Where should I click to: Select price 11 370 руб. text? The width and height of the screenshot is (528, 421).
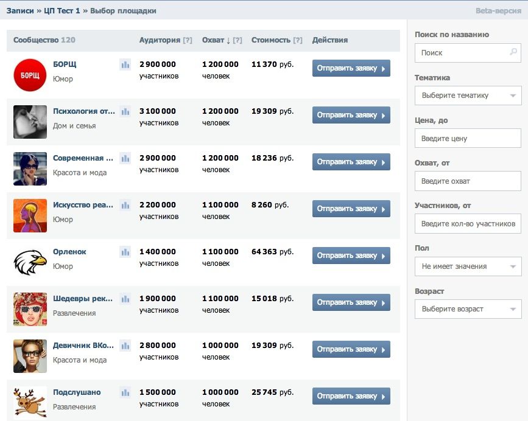point(272,64)
